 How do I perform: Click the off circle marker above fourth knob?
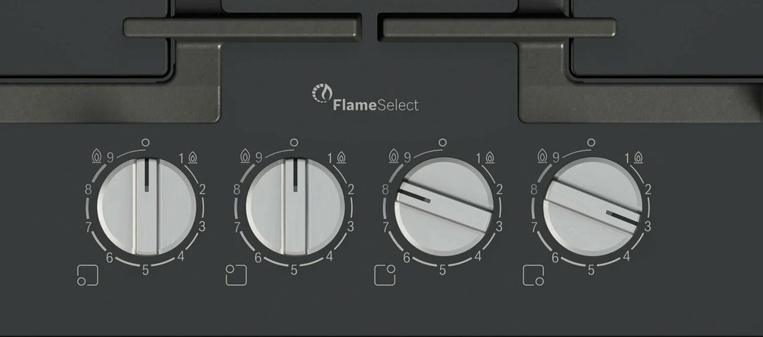pos(591,143)
